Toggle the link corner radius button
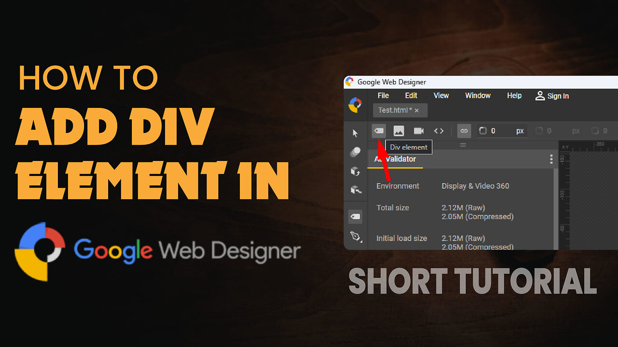Screen dimensions: 618x347 [x=464, y=131]
